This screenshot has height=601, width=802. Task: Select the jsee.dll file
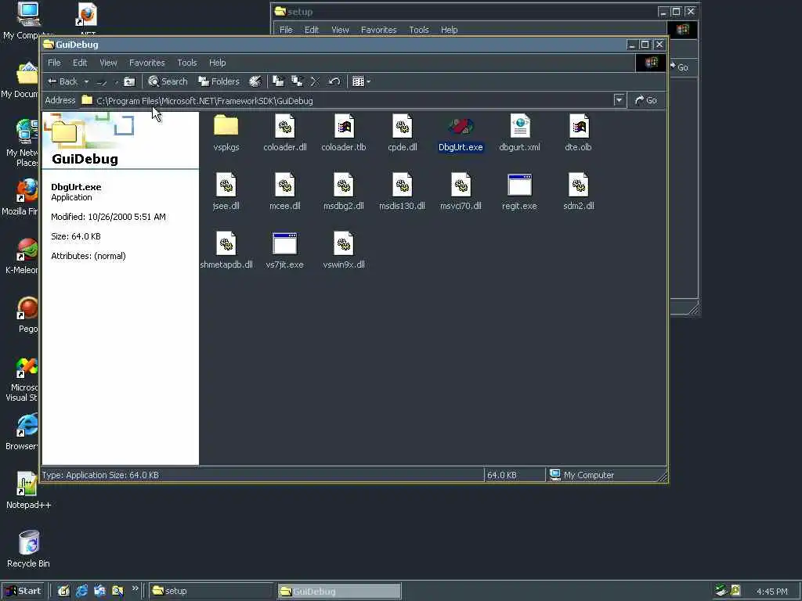pyautogui.click(x=226, y=192)
